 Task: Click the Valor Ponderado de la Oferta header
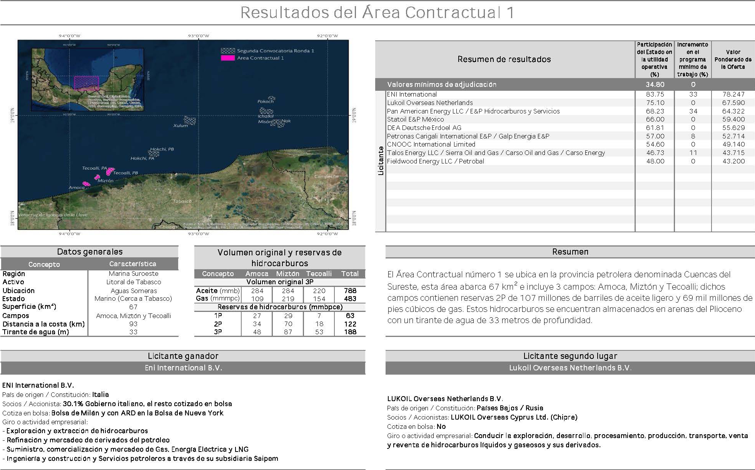click(x=733, y=59)
